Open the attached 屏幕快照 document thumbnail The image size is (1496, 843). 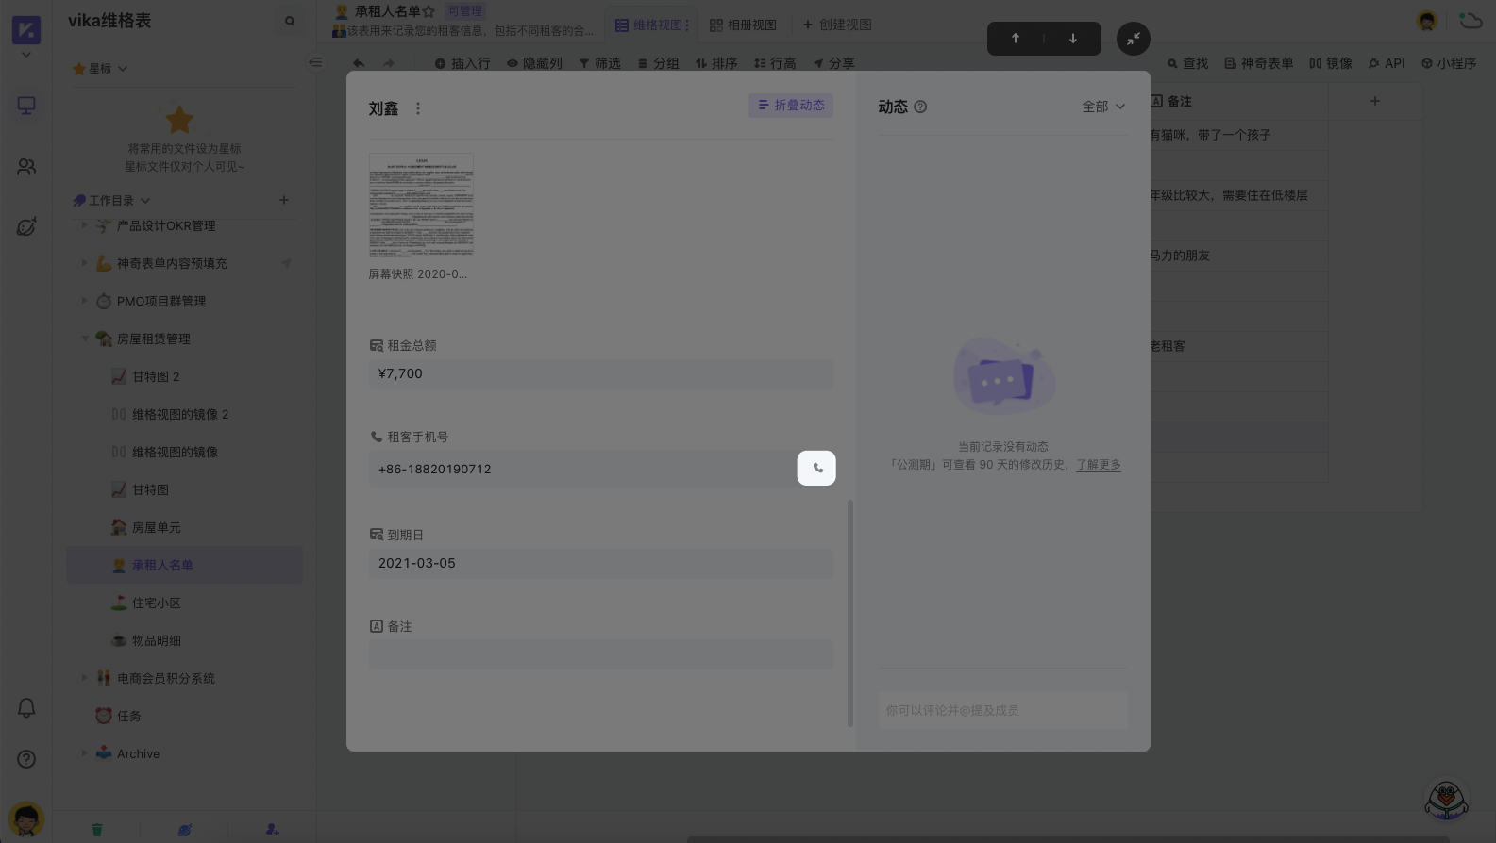[x=421, y=206]
